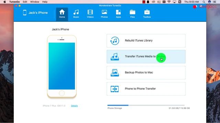Go to the Photos tab

click(104, 14)
